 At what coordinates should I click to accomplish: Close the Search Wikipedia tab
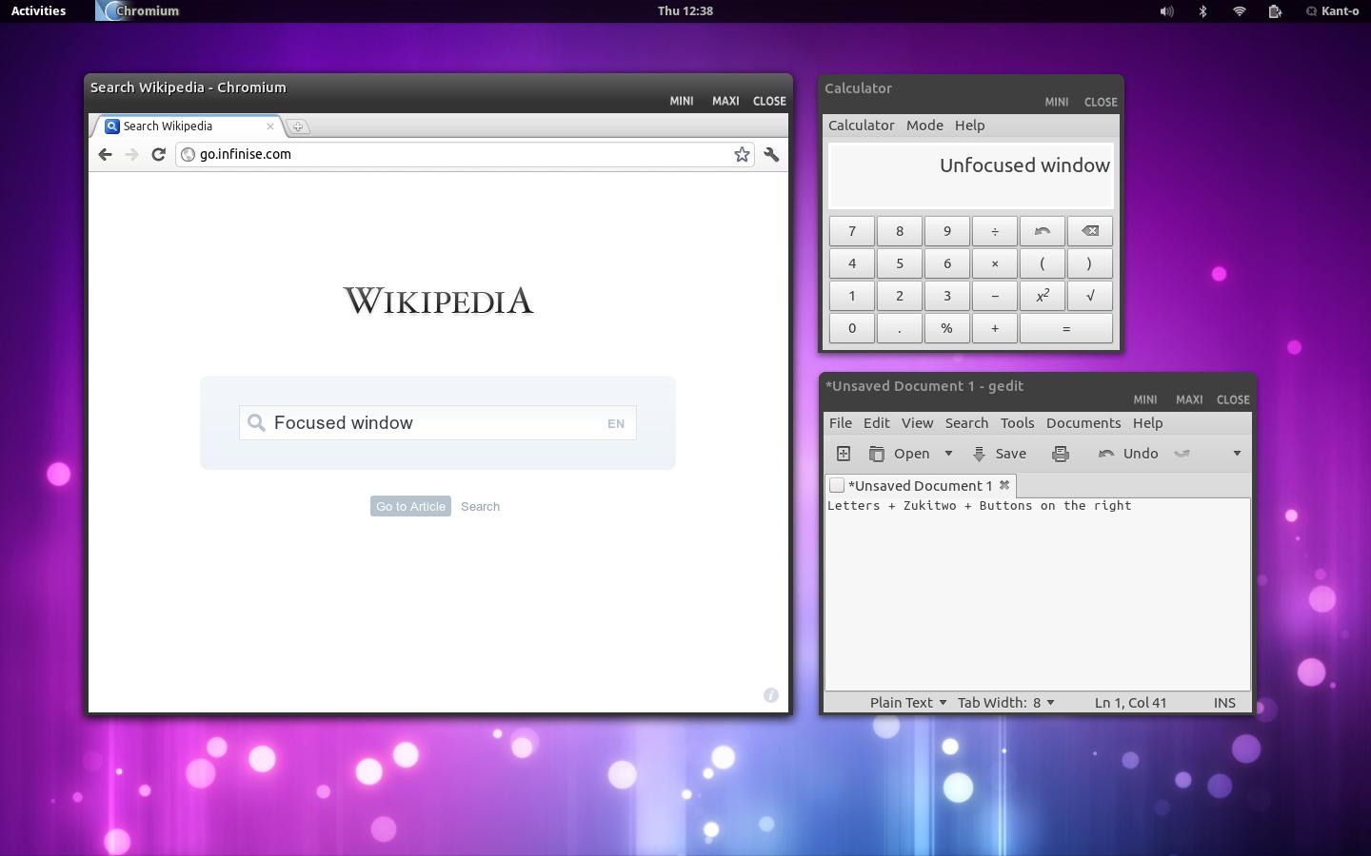click(x=270, y=126)
